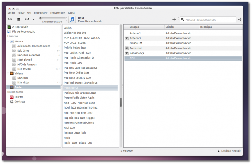Open the volume speaker control
The image size is (252, 164).
coord(240,19)
